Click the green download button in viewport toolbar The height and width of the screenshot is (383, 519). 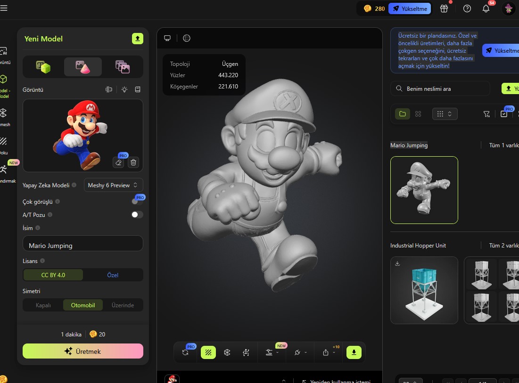354,352
